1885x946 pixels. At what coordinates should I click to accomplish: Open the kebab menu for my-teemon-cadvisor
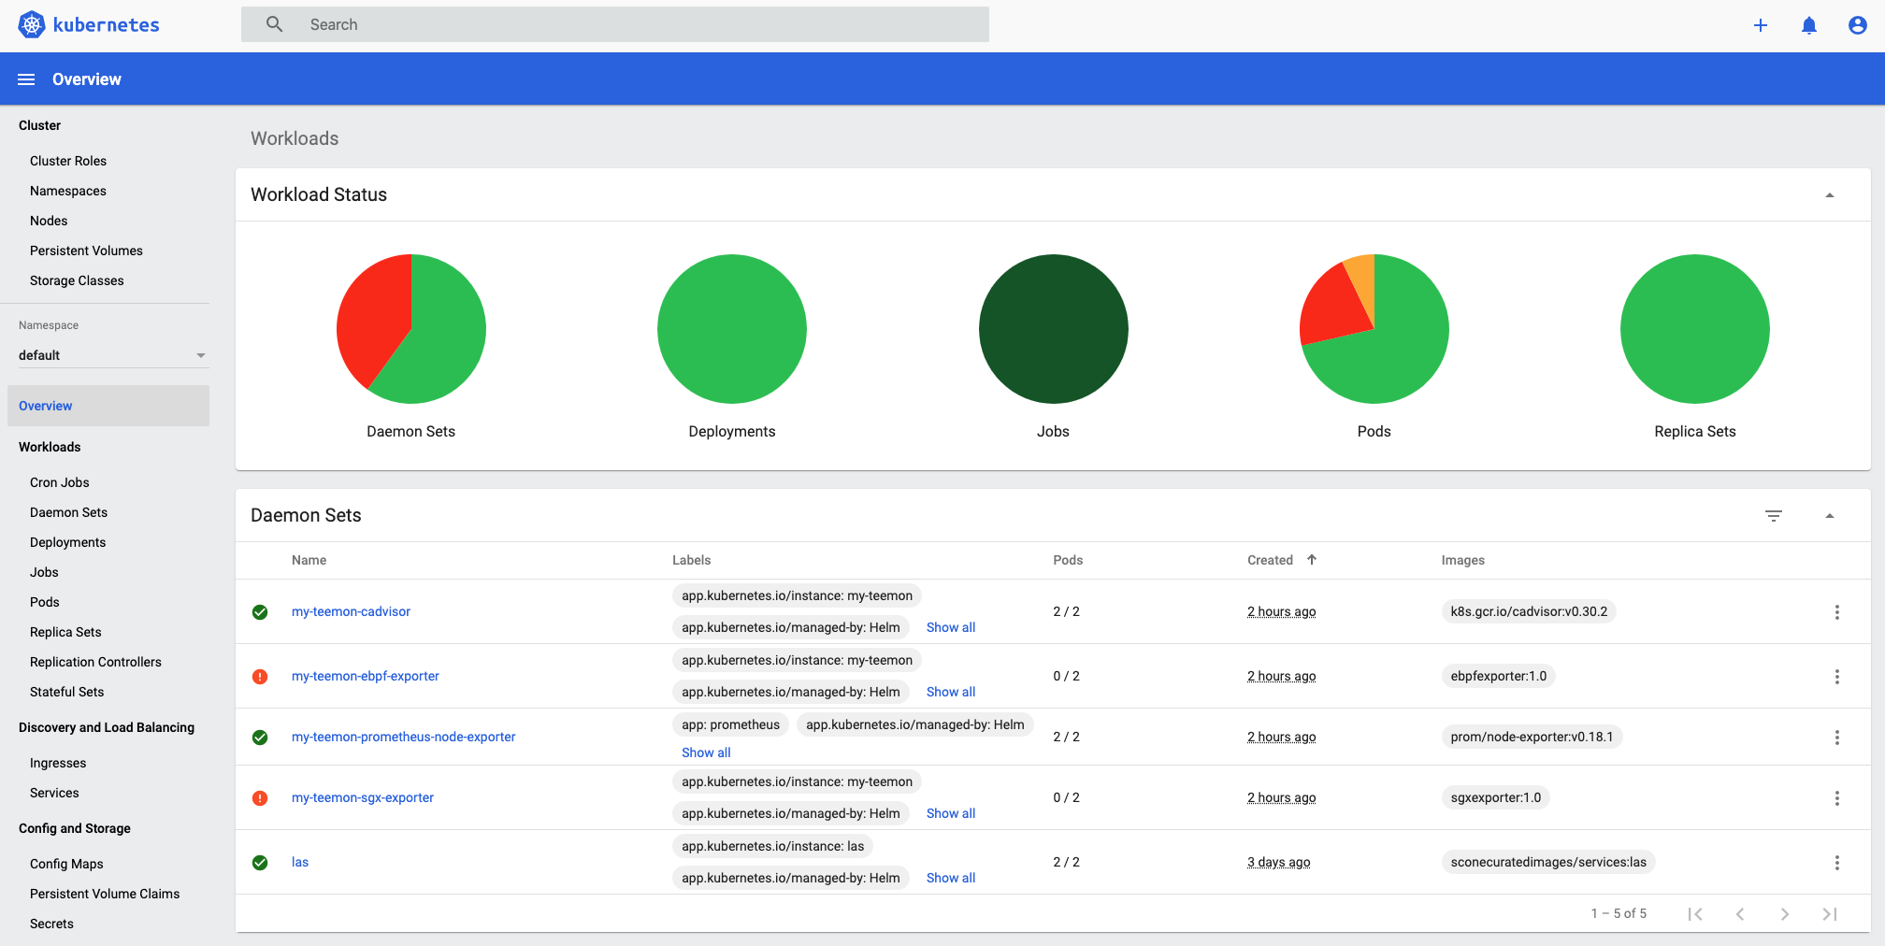(1837, 612)
